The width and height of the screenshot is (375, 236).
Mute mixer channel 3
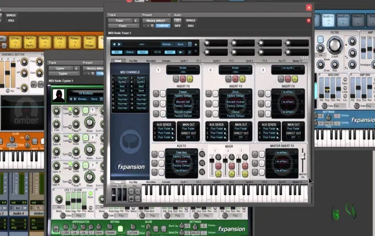click(245, 166)
